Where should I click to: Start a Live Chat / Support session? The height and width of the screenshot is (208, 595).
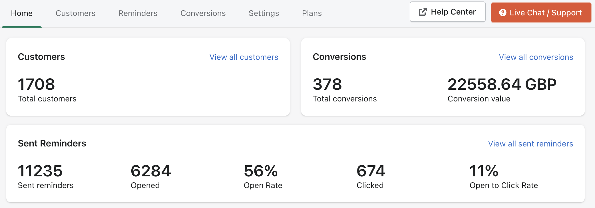[x=545, y=13]
